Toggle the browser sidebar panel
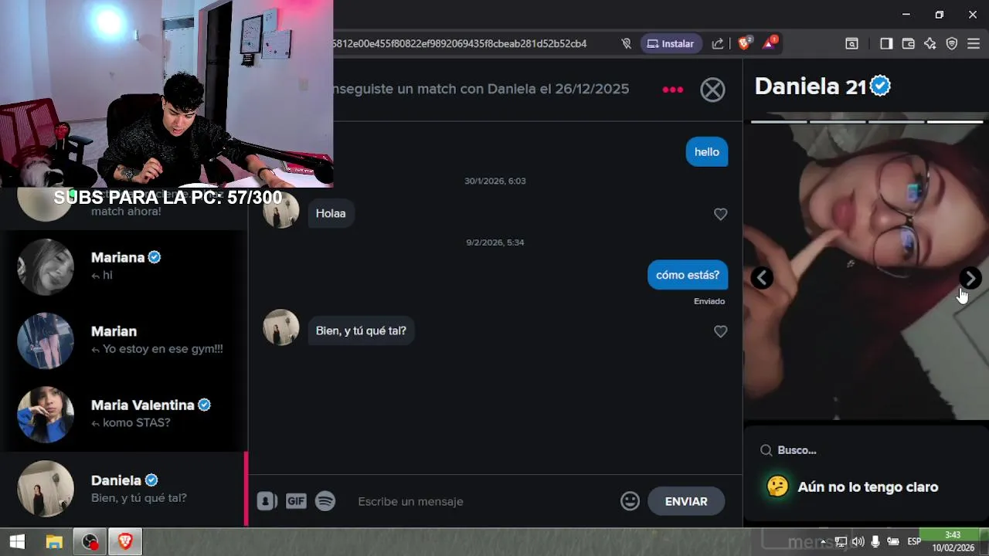989x556 pixels. coord(886,44)
